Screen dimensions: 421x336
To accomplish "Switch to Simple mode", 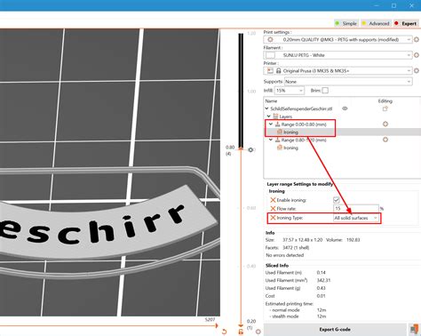I will pyautogui.click(x=346, y=23).
